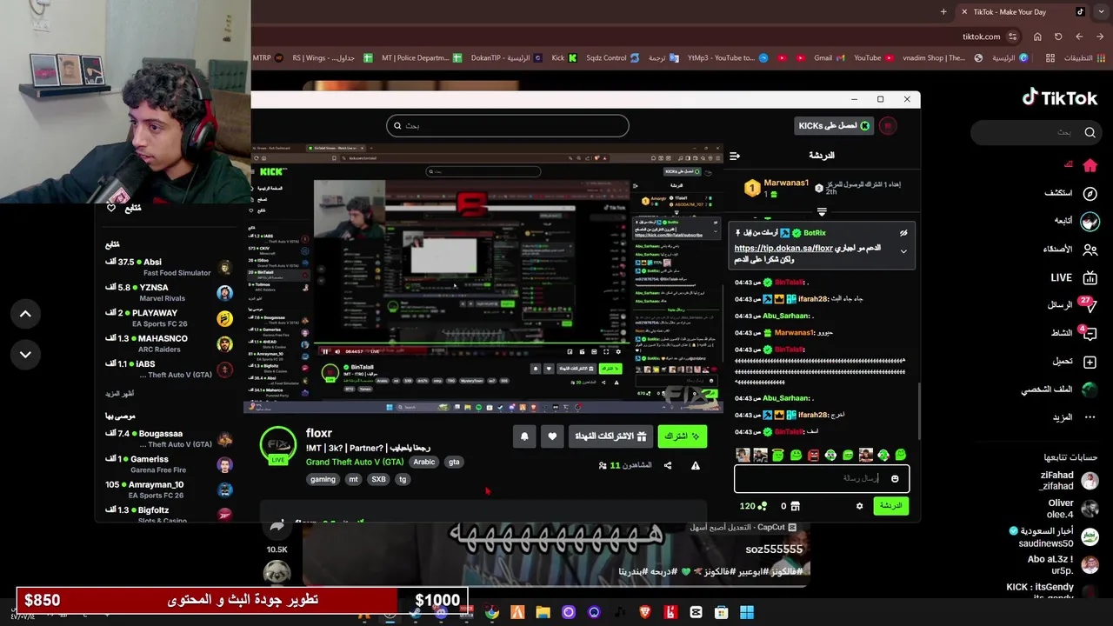
Task: Open Kick chat settings gear
Action: (859, 506)
